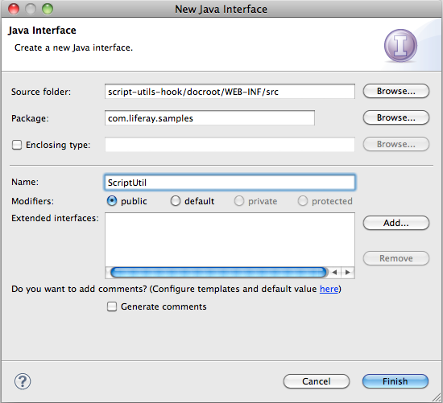Select the protected modifier radio button
This screenshot has height=403, width=443.
(x=303, y=201)
